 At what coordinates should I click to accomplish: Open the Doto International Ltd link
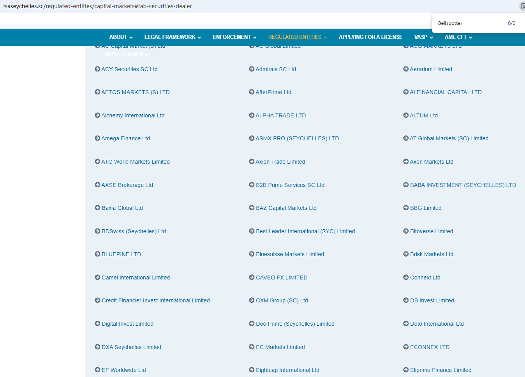pyautogui.click(x=437, y=324)
